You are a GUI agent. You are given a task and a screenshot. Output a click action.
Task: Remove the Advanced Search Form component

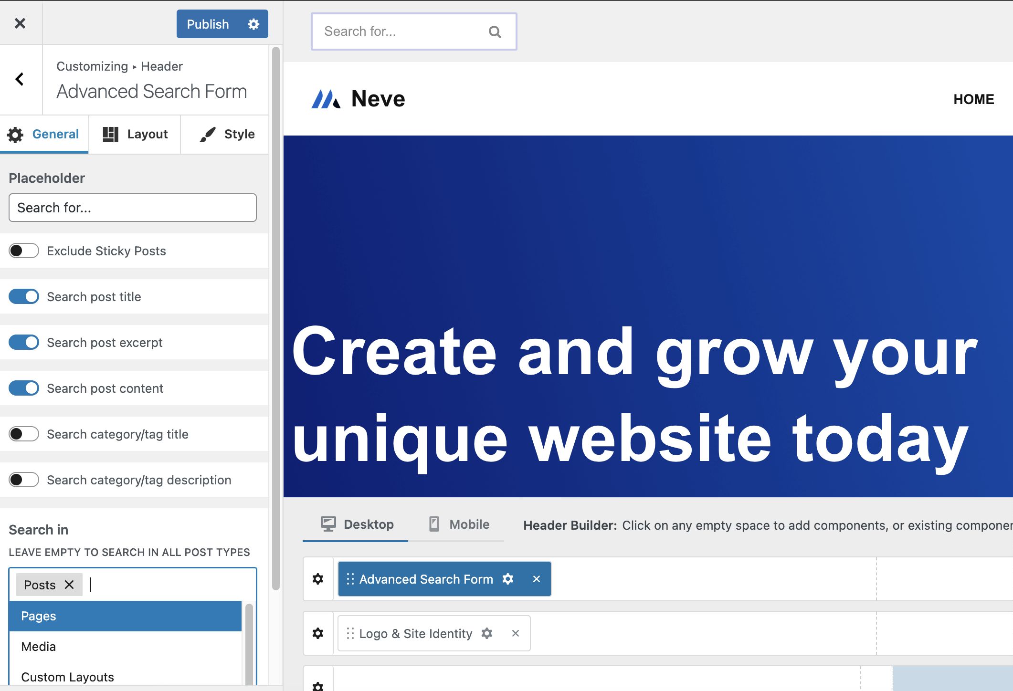[537, 579]
